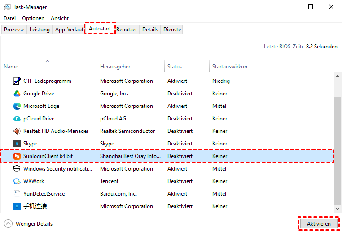Open the Dienste tab
Screen dimensions: 342x235
172,30
